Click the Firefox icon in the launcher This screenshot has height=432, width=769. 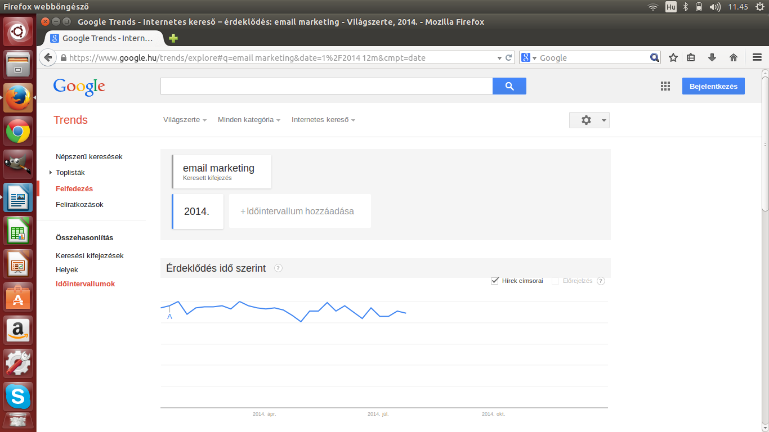[x=18, y=98]
